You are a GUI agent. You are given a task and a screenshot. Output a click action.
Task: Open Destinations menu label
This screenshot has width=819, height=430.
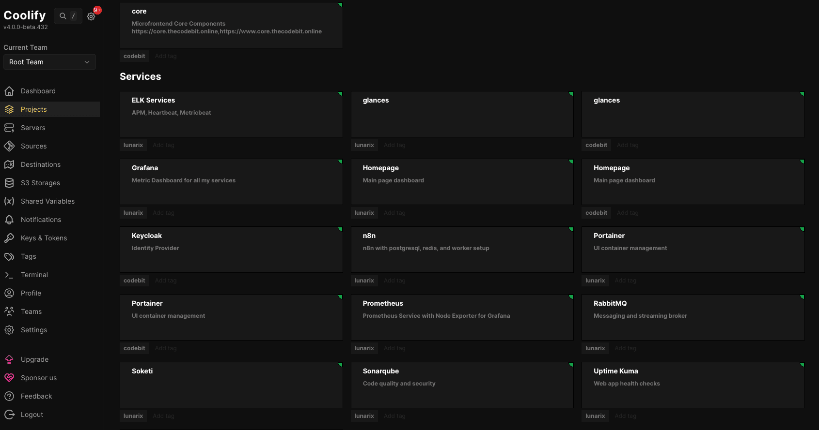[41, 164]
